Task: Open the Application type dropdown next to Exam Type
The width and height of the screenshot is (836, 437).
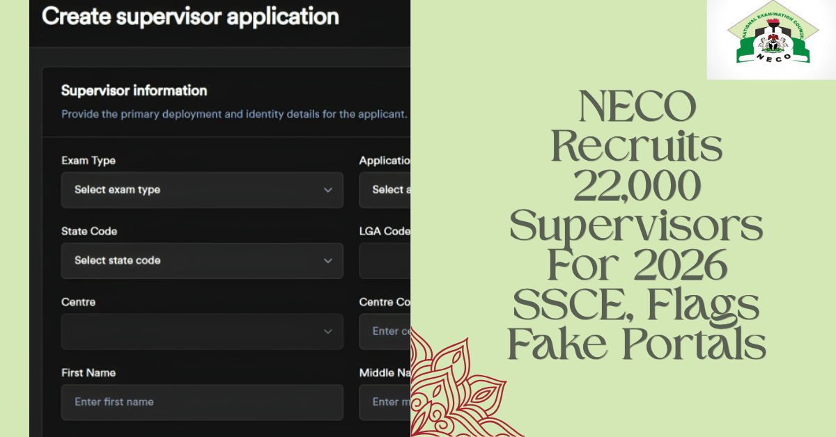Action: (x=385, y=190)
